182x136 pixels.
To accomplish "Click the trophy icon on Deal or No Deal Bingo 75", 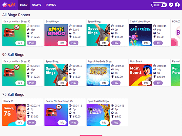I will tap(70, 116).
